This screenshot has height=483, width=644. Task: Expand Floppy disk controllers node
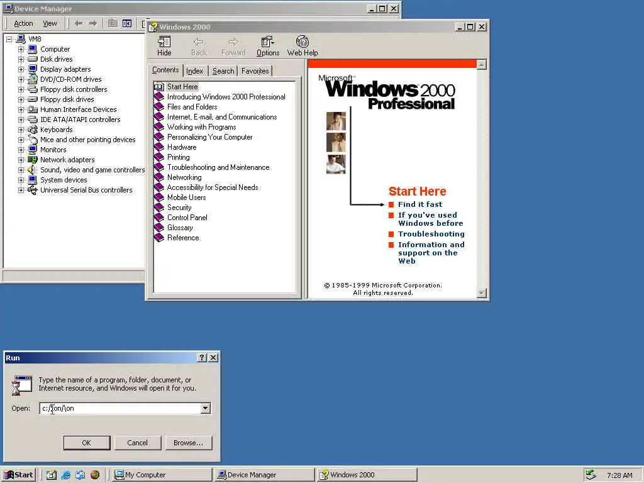[21, 89]
